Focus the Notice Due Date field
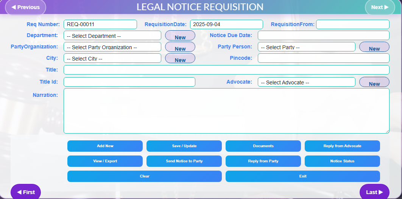402x199 pixels. pyautogui.click(x=323, y=36)
